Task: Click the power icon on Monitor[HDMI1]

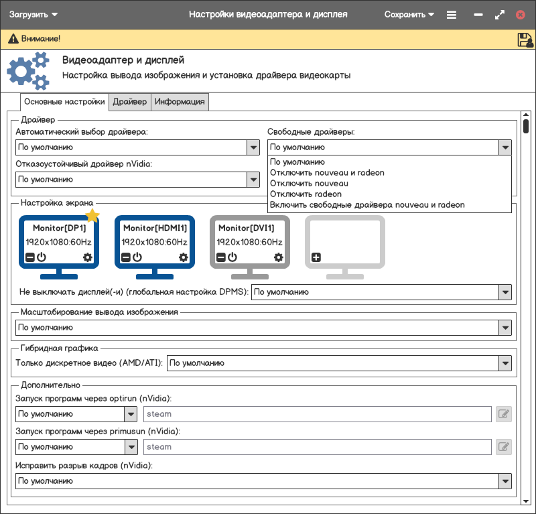Action: coord(137,257)
